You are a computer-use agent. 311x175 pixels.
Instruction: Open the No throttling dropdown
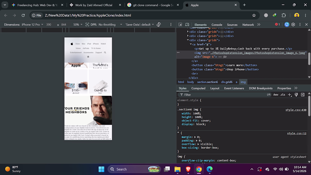(110, 25)
